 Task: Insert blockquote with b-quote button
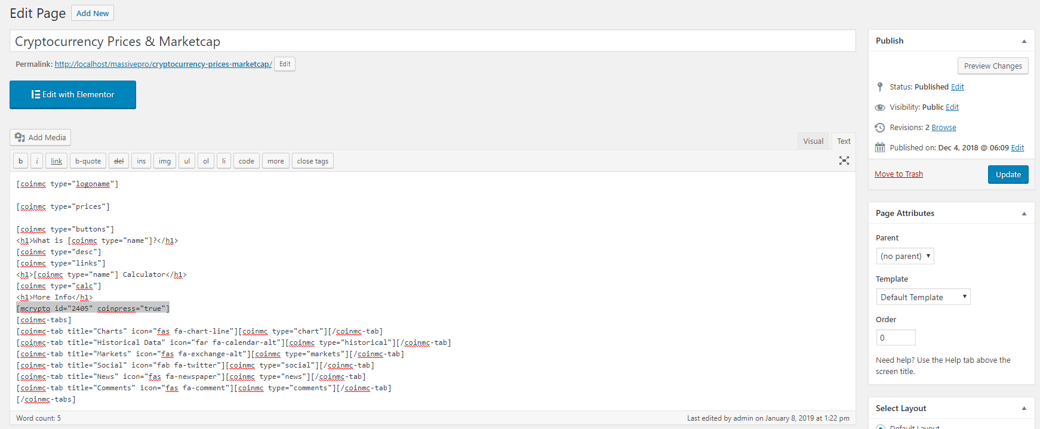(88, 161)
